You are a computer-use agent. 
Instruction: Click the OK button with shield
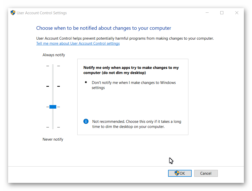[180, 173]
